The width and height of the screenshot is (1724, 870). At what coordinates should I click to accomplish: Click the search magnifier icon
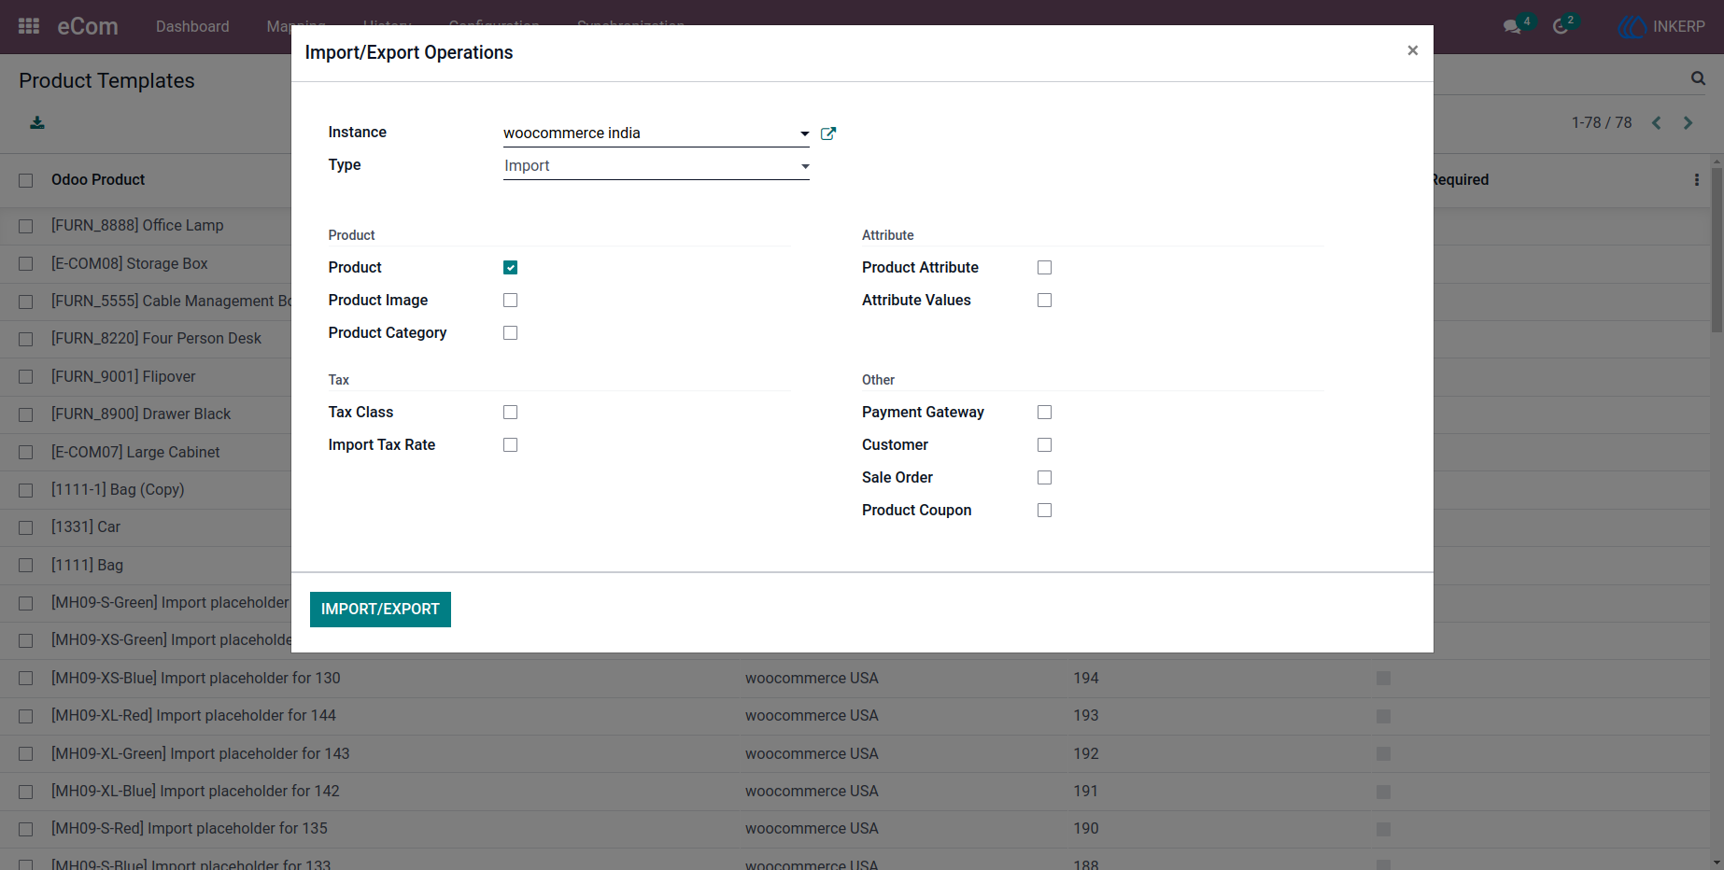[1698, 78]
